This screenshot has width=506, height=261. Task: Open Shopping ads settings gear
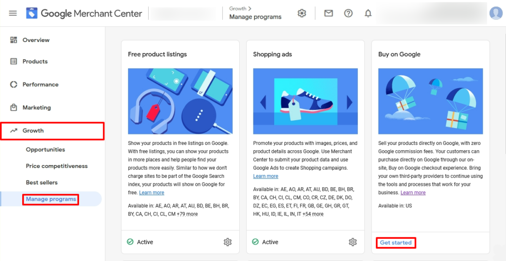(x=353, y=242)
